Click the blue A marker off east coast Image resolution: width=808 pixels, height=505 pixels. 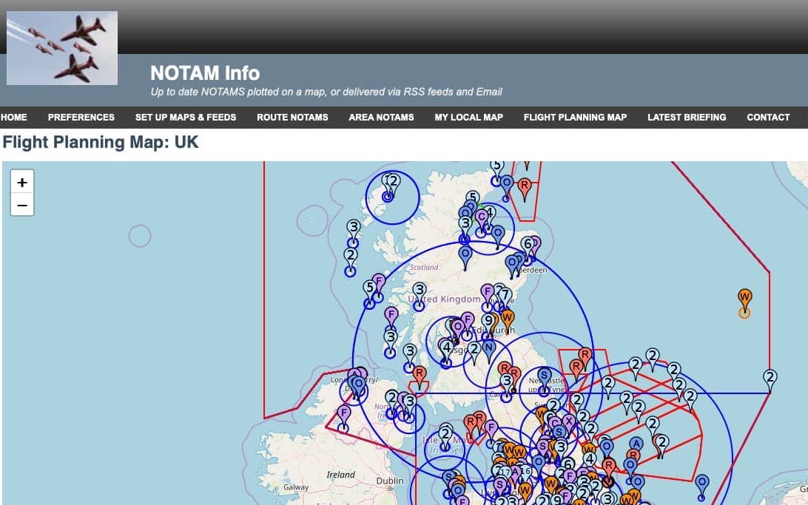635,444
